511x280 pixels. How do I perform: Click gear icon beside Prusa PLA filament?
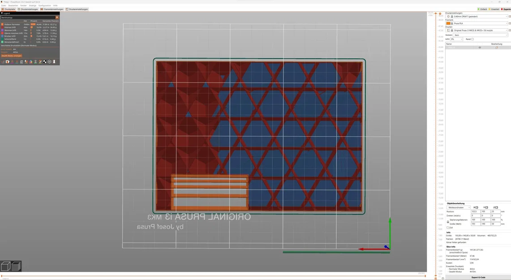pyautogui.click(x=510, y=23)
